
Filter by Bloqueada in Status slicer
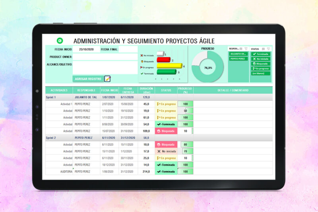coord(261,64)
